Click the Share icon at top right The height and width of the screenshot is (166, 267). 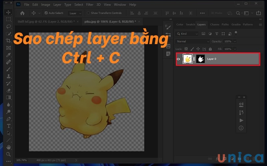click(259, 13)
